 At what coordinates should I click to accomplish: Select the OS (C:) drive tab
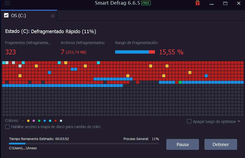click(29, 16)
